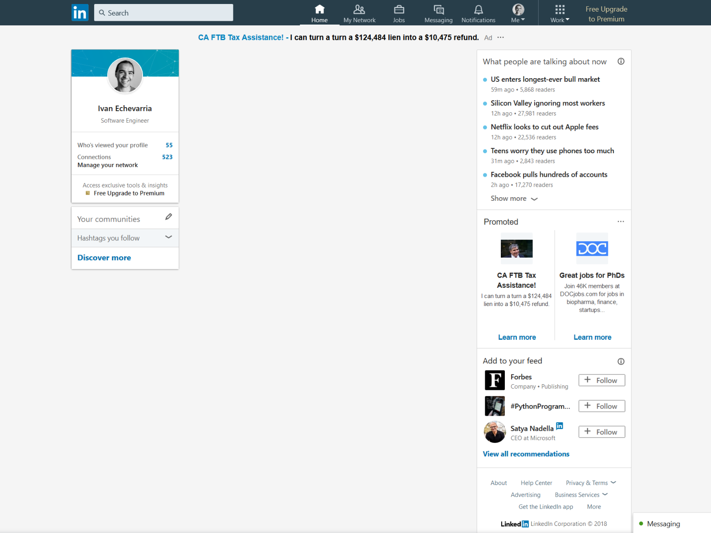Open the Messaging nav tab

pos(438,13)
